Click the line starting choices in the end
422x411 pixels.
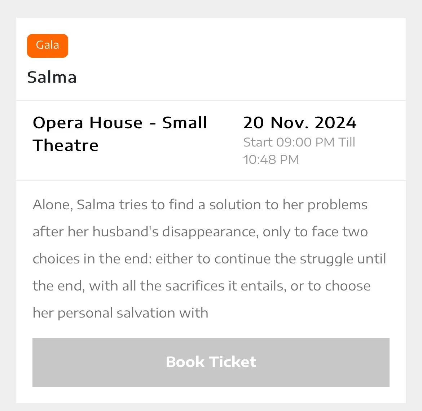[209, 259]
